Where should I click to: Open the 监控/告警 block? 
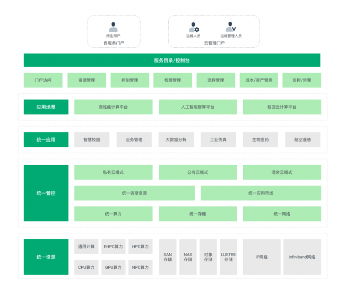point(302,80)
